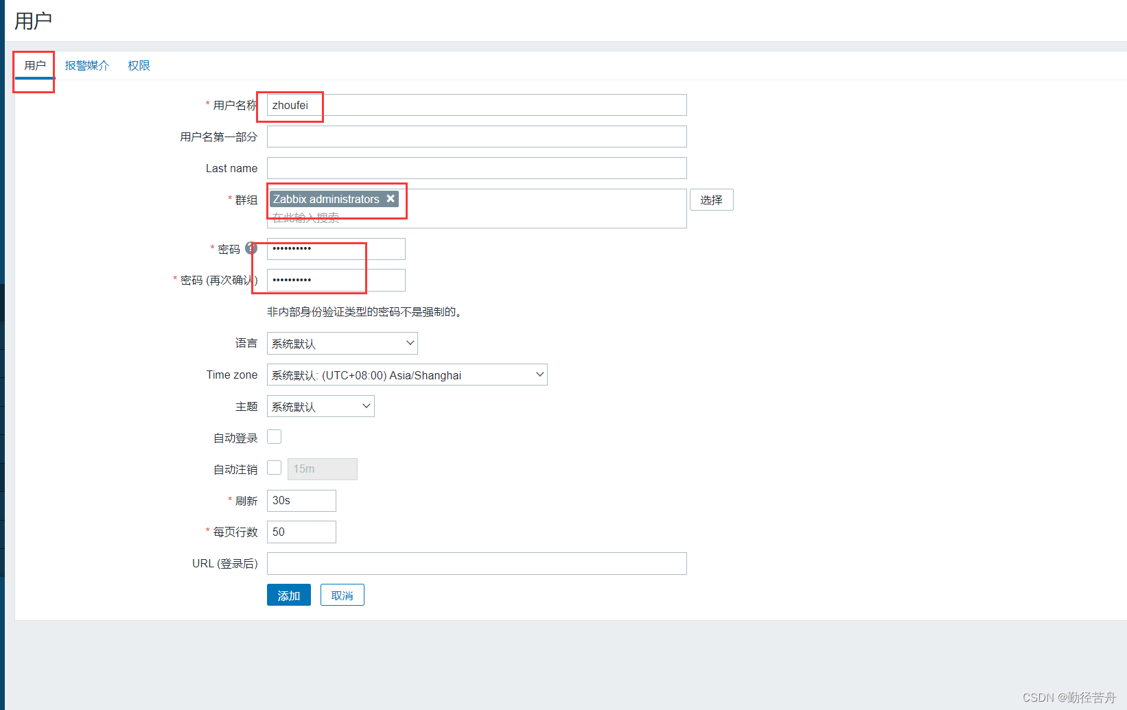Open the Time zone dropdown
1127x710 pixels.
click(x=407, y=375)
